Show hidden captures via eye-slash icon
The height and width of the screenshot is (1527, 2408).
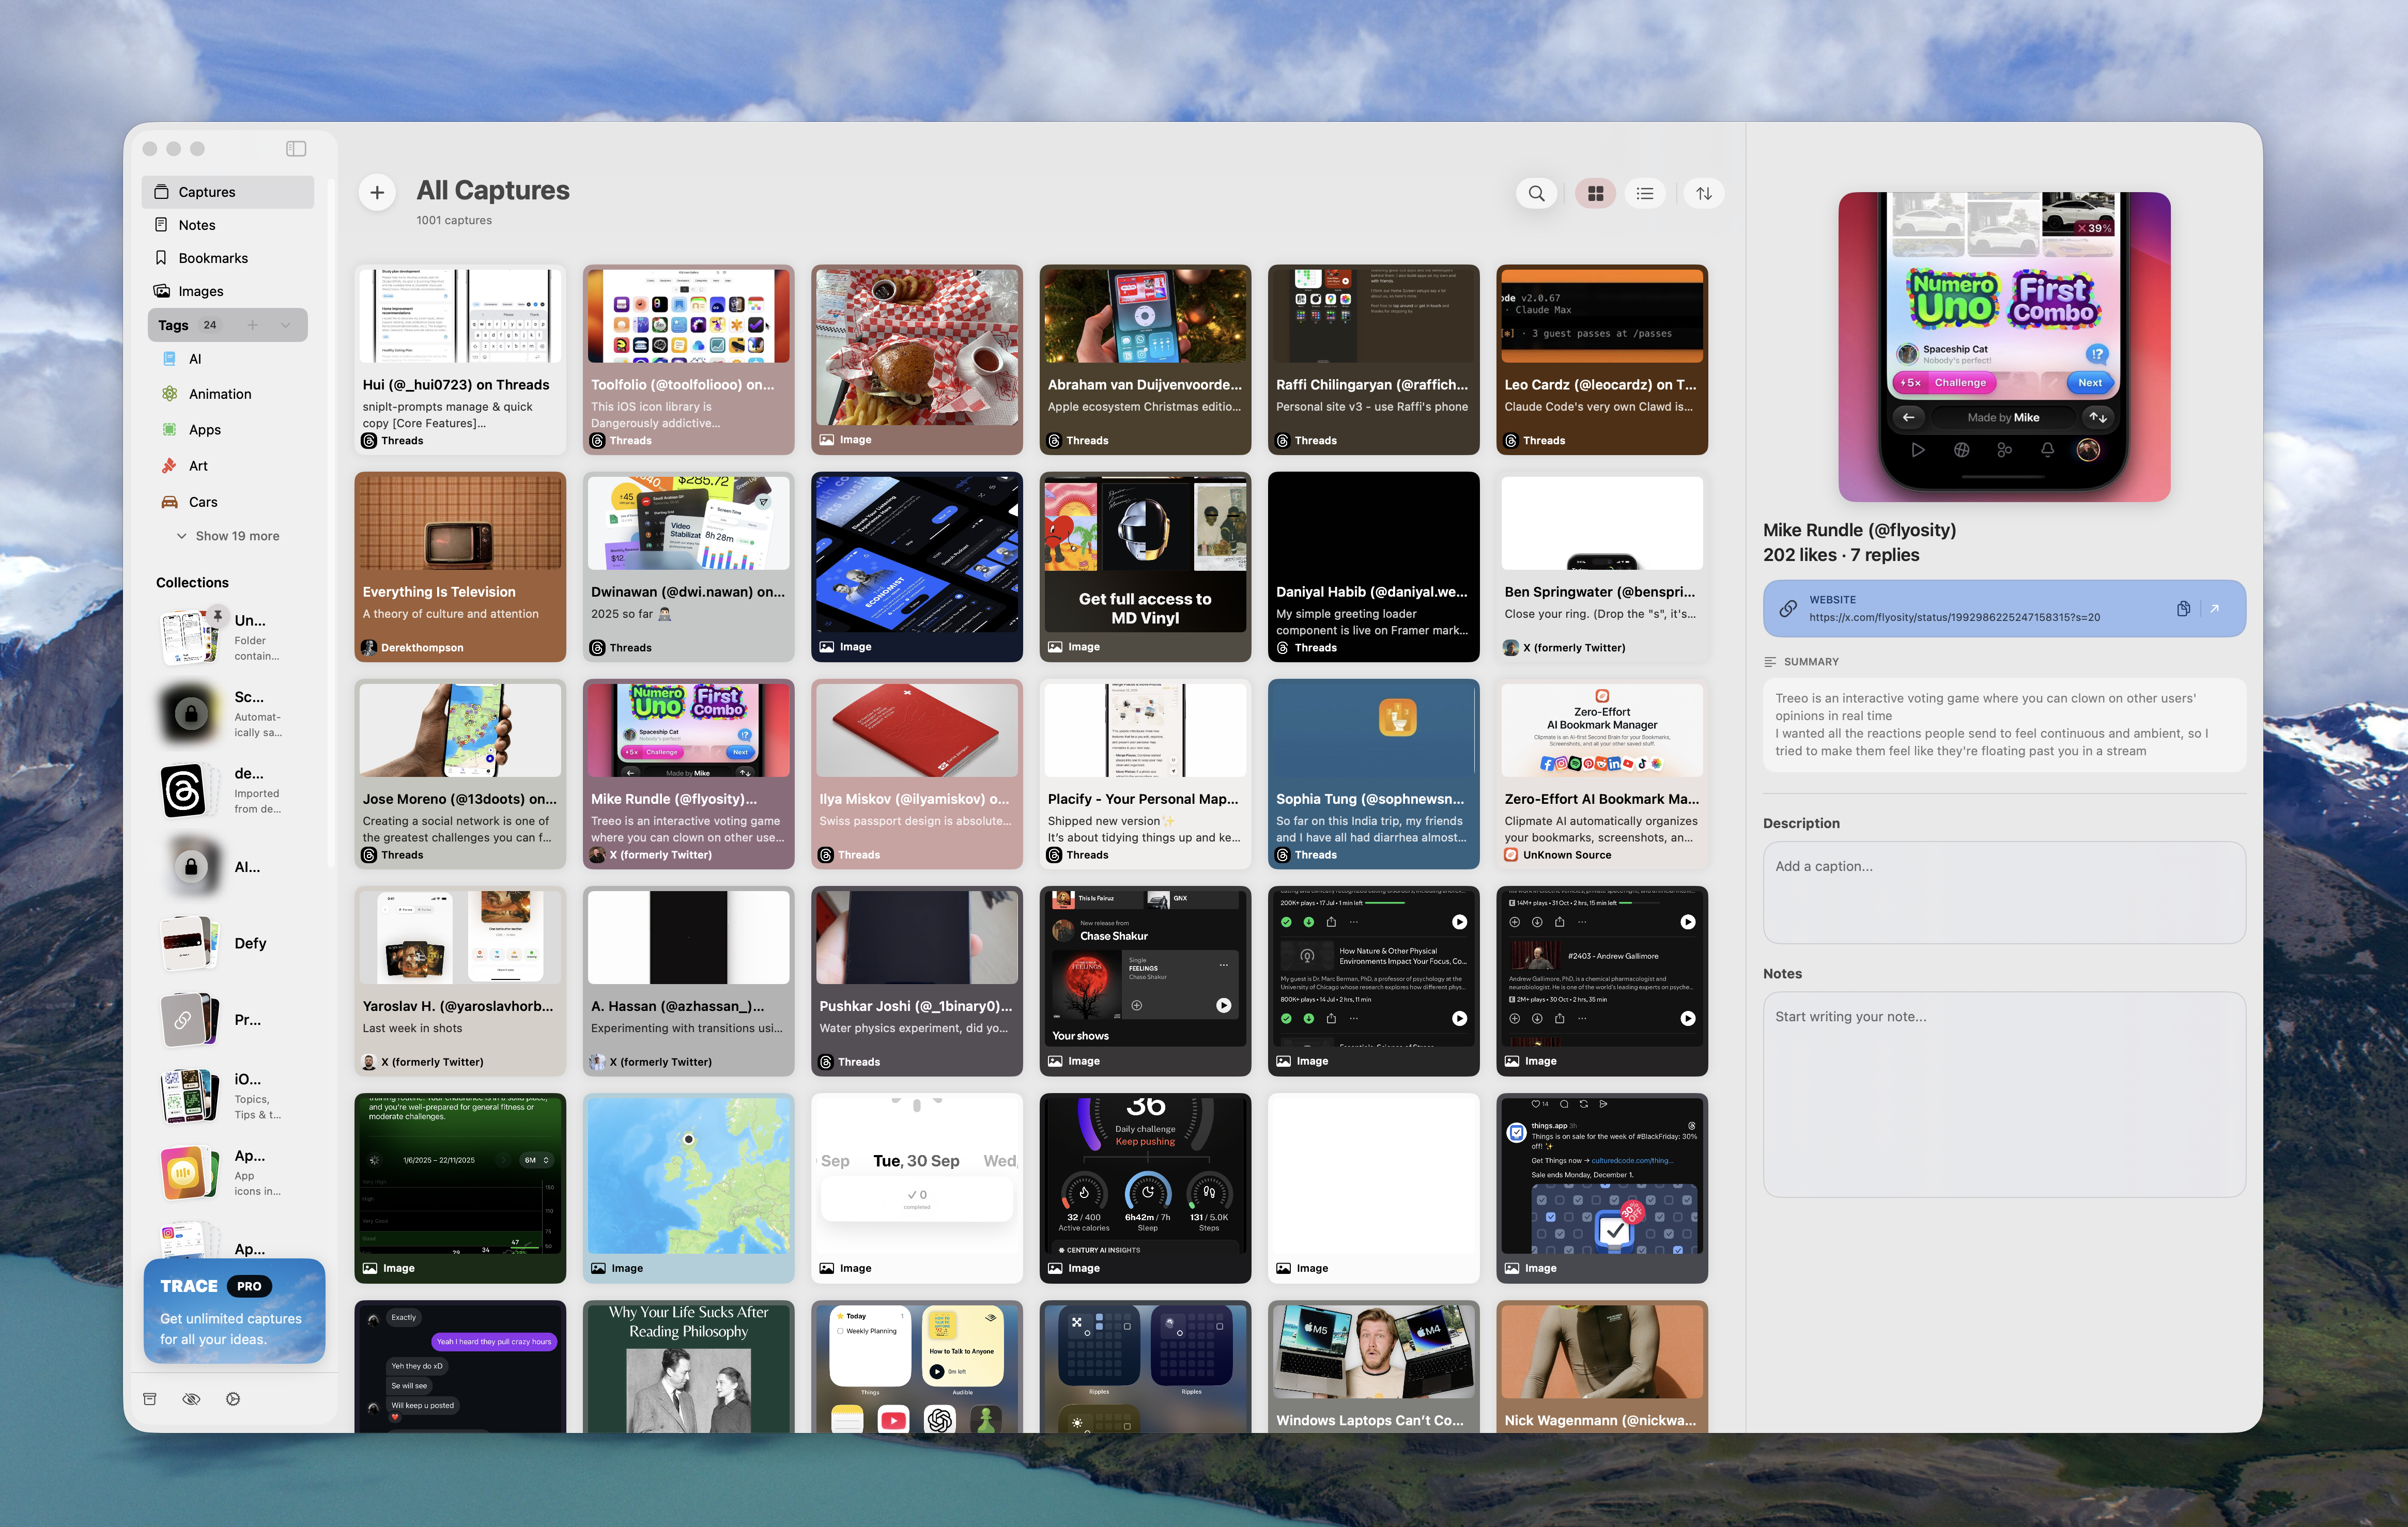click(191, 1399)
